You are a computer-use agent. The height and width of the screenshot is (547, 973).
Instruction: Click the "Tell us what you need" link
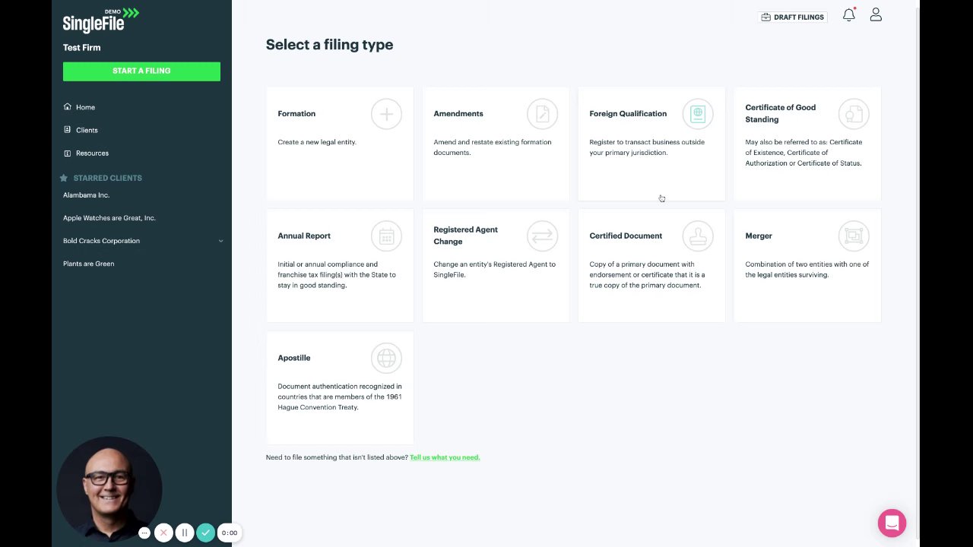(445, 457)
